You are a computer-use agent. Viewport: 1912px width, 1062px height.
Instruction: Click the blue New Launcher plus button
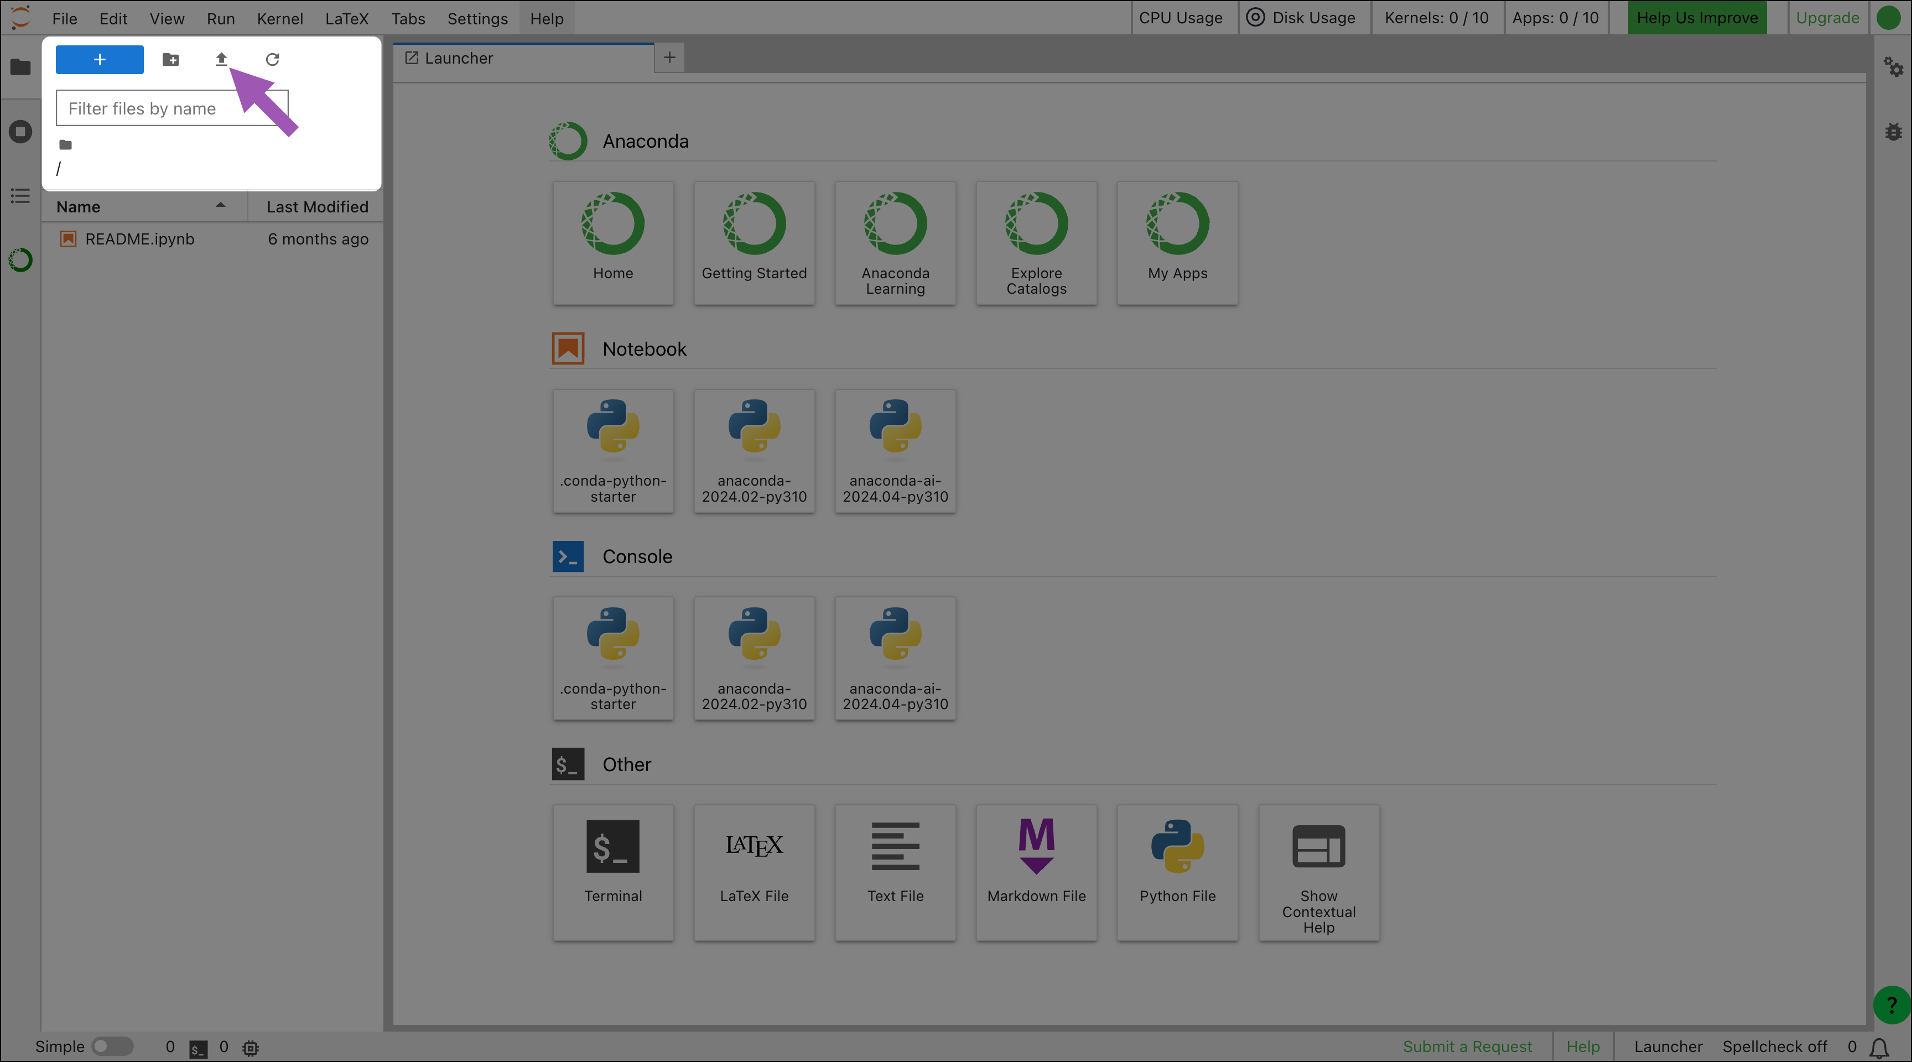click(100, 59)
